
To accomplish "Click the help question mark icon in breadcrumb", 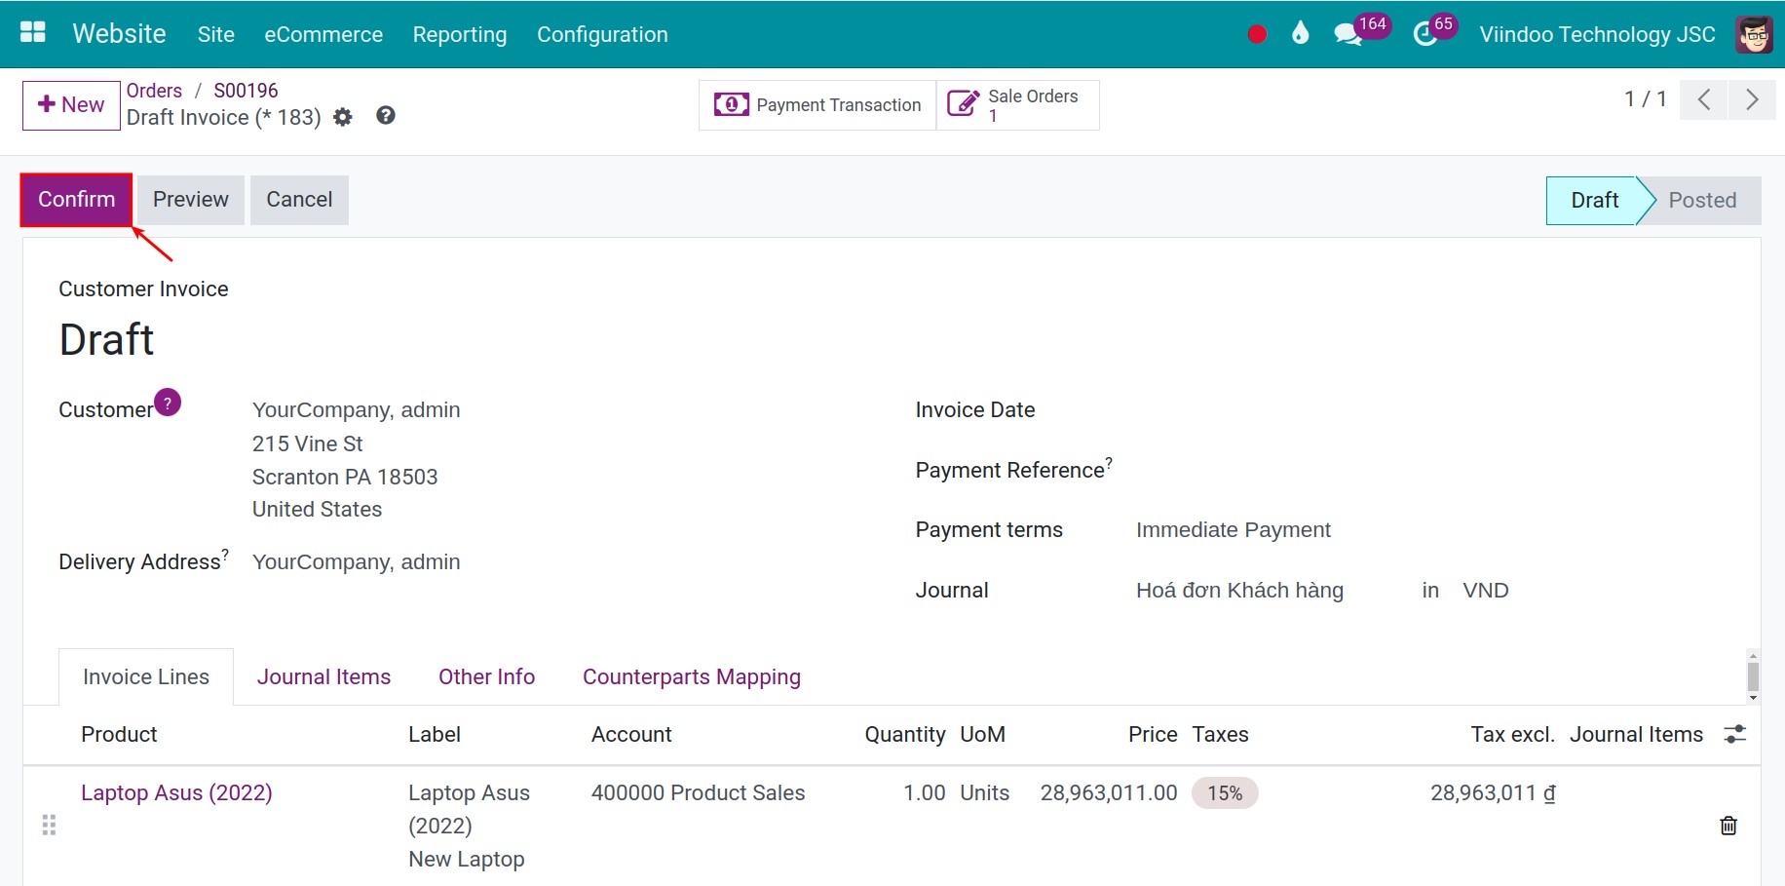I will 386,116.
